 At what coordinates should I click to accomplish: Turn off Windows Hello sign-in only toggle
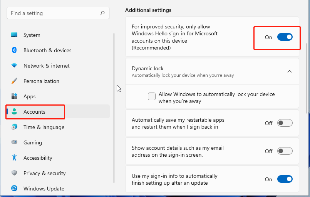tap(285, 37)
